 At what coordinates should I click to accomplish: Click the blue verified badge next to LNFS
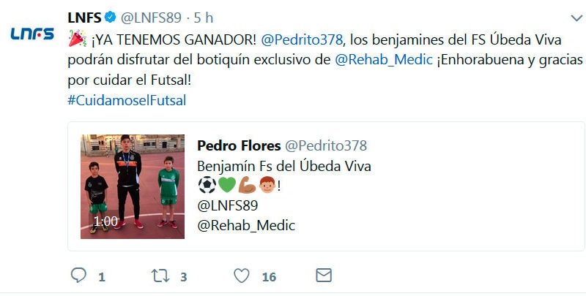click(110, 17)
